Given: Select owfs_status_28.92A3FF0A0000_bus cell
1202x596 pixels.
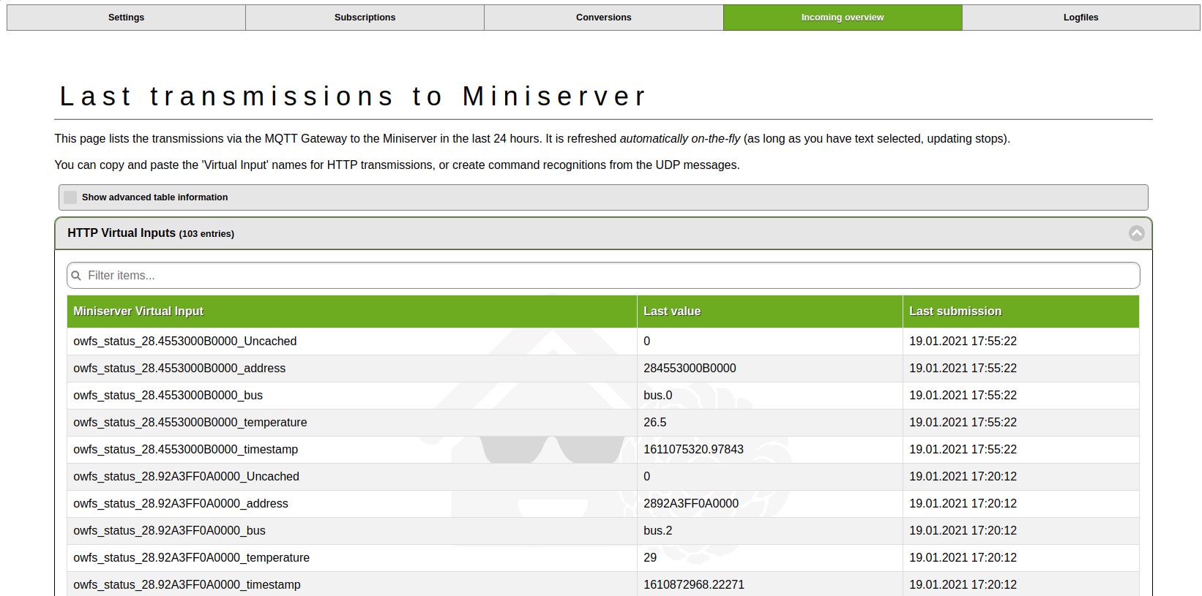Looking at the screenshot, I should [351, 531].
